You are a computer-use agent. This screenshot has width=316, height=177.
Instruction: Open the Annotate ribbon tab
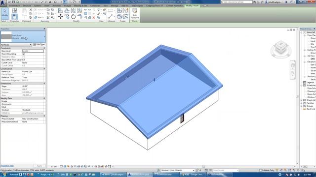pyautogui.click(x=57, y=6)
